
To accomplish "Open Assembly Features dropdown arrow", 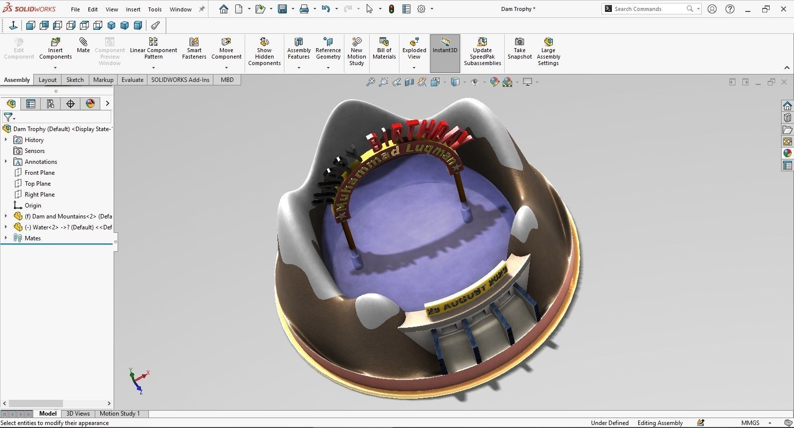I will pos(299,68).
